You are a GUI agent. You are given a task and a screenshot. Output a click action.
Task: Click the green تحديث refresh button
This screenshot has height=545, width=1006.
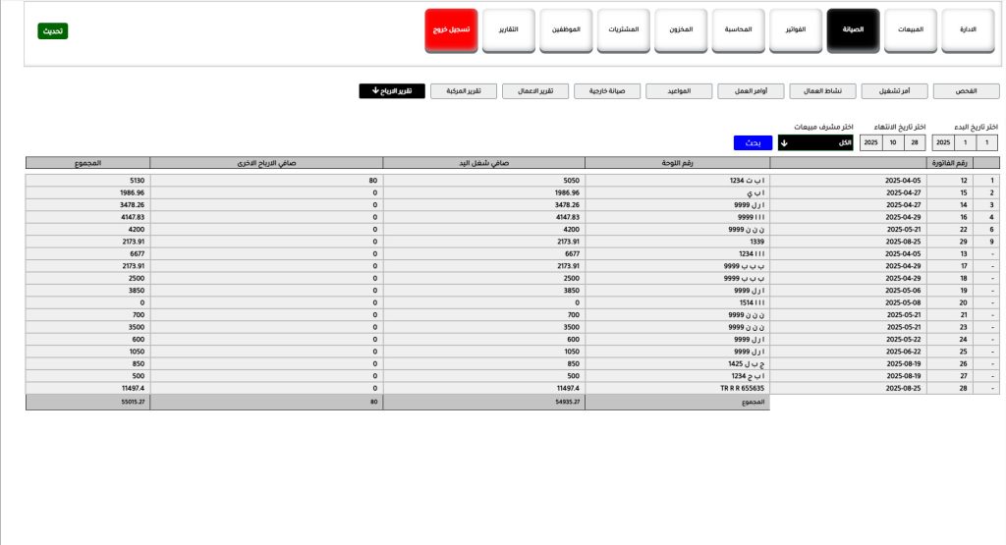[52, 31]
